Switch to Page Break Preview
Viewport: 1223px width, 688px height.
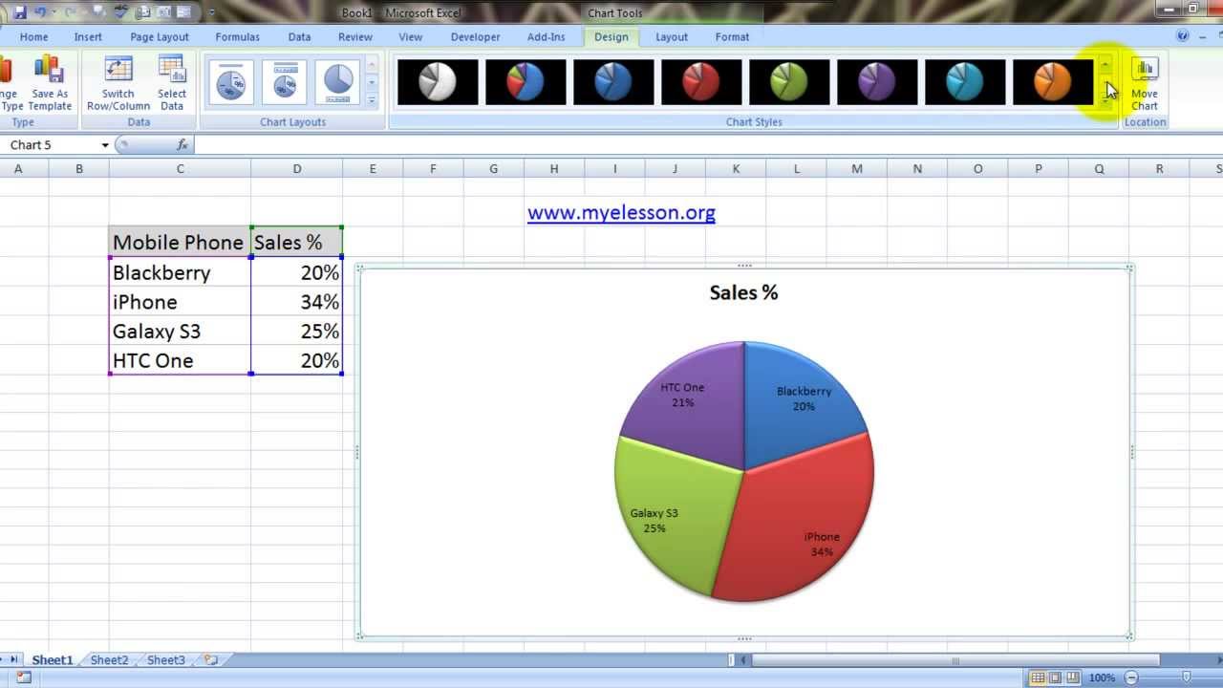pos(1072,677)
